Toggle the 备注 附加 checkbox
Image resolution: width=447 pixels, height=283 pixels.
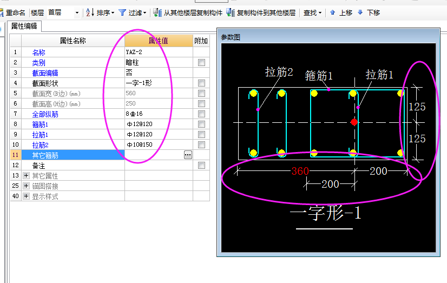[x=201, y=165]
